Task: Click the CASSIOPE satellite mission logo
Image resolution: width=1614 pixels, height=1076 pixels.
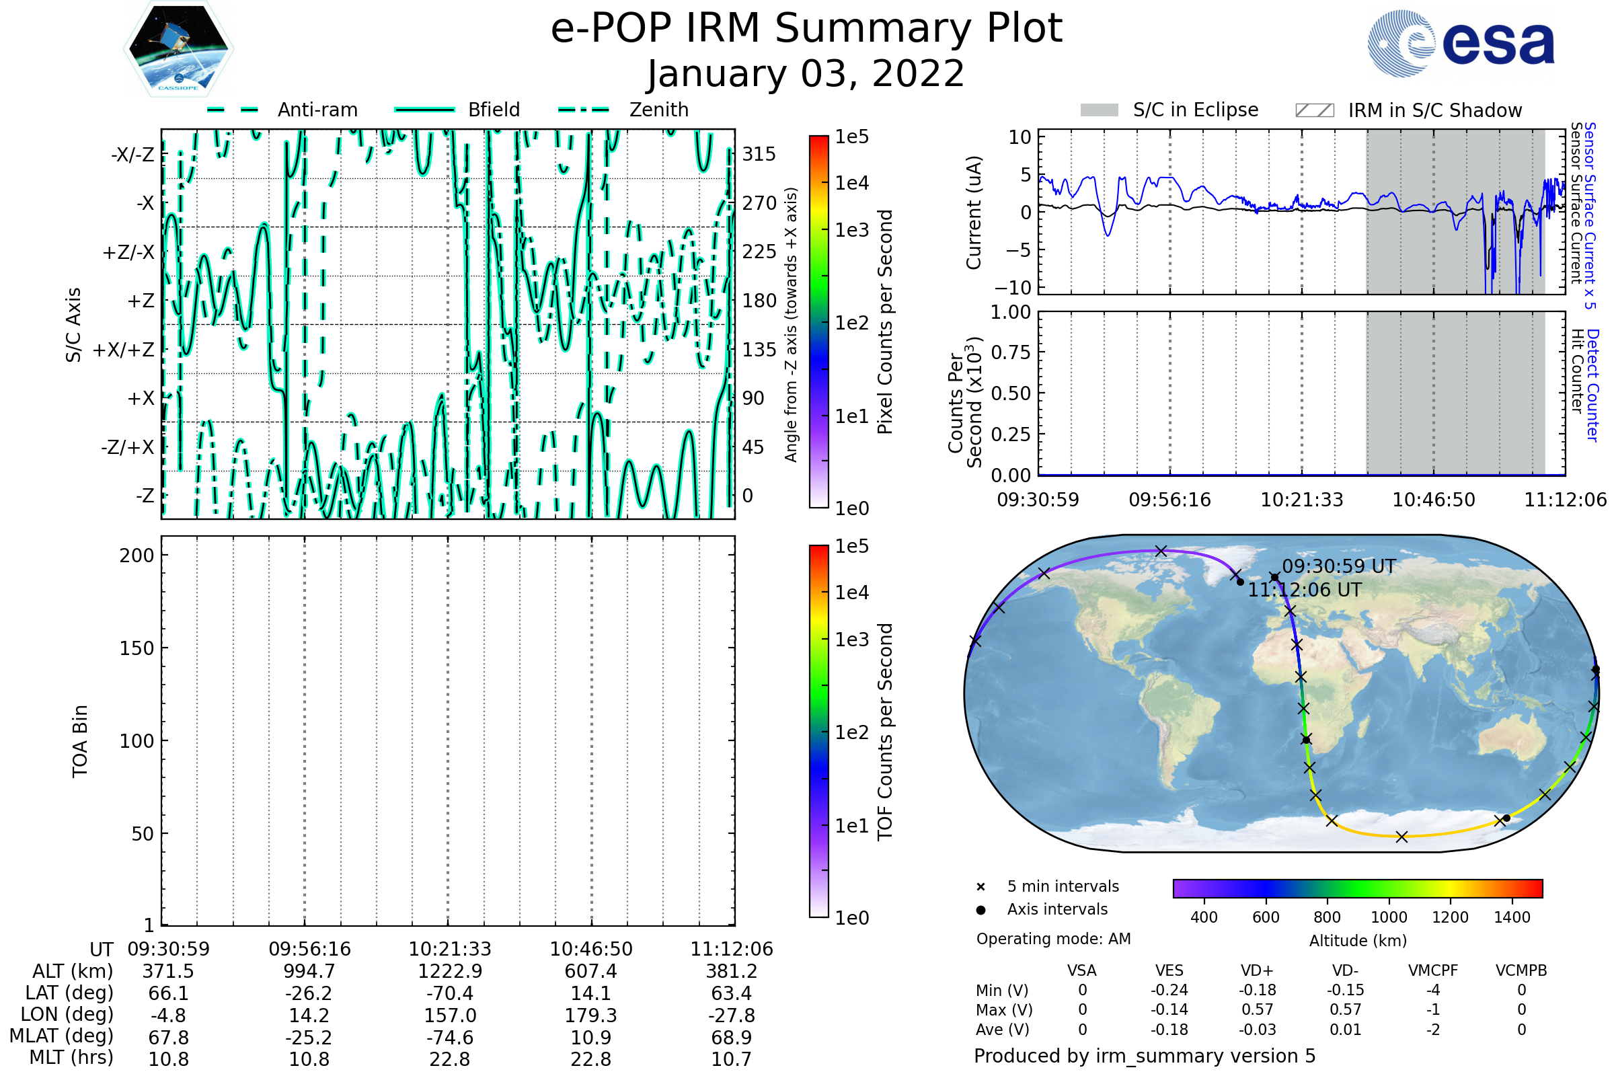Action: (178, 49)
